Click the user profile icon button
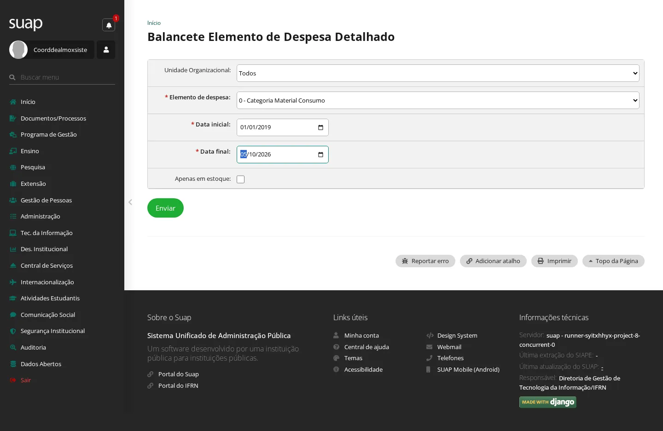Viewport: 663px width, 431px height. pyautogui.click(x=106, y=50)
